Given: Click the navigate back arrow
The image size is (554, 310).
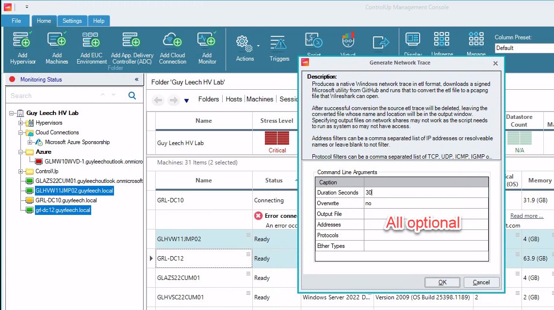Looking at the screenshot, I should tap(158, 100).
